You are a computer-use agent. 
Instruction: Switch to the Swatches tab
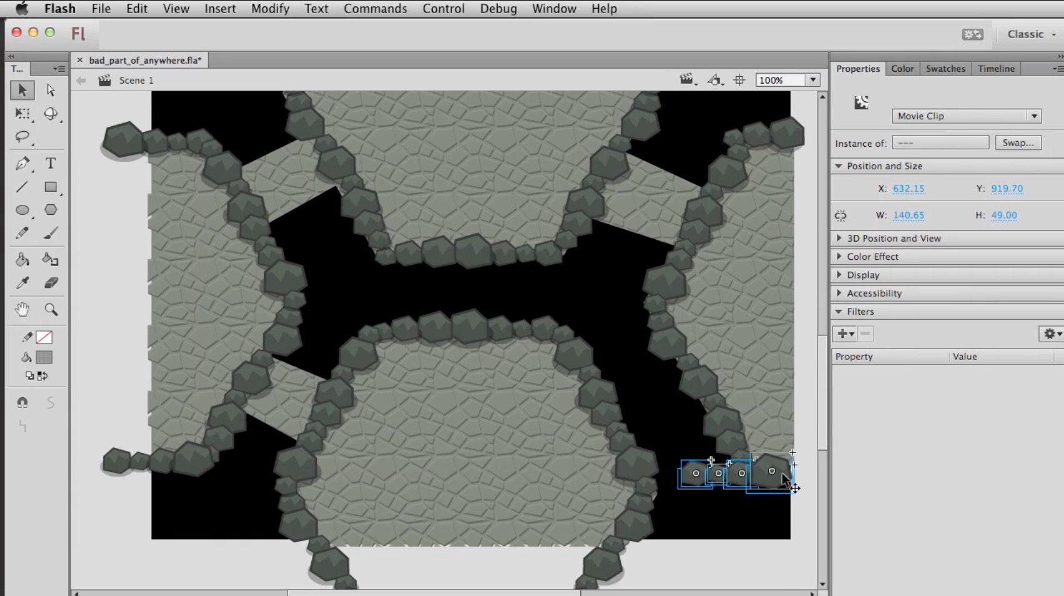click(945, 69)
